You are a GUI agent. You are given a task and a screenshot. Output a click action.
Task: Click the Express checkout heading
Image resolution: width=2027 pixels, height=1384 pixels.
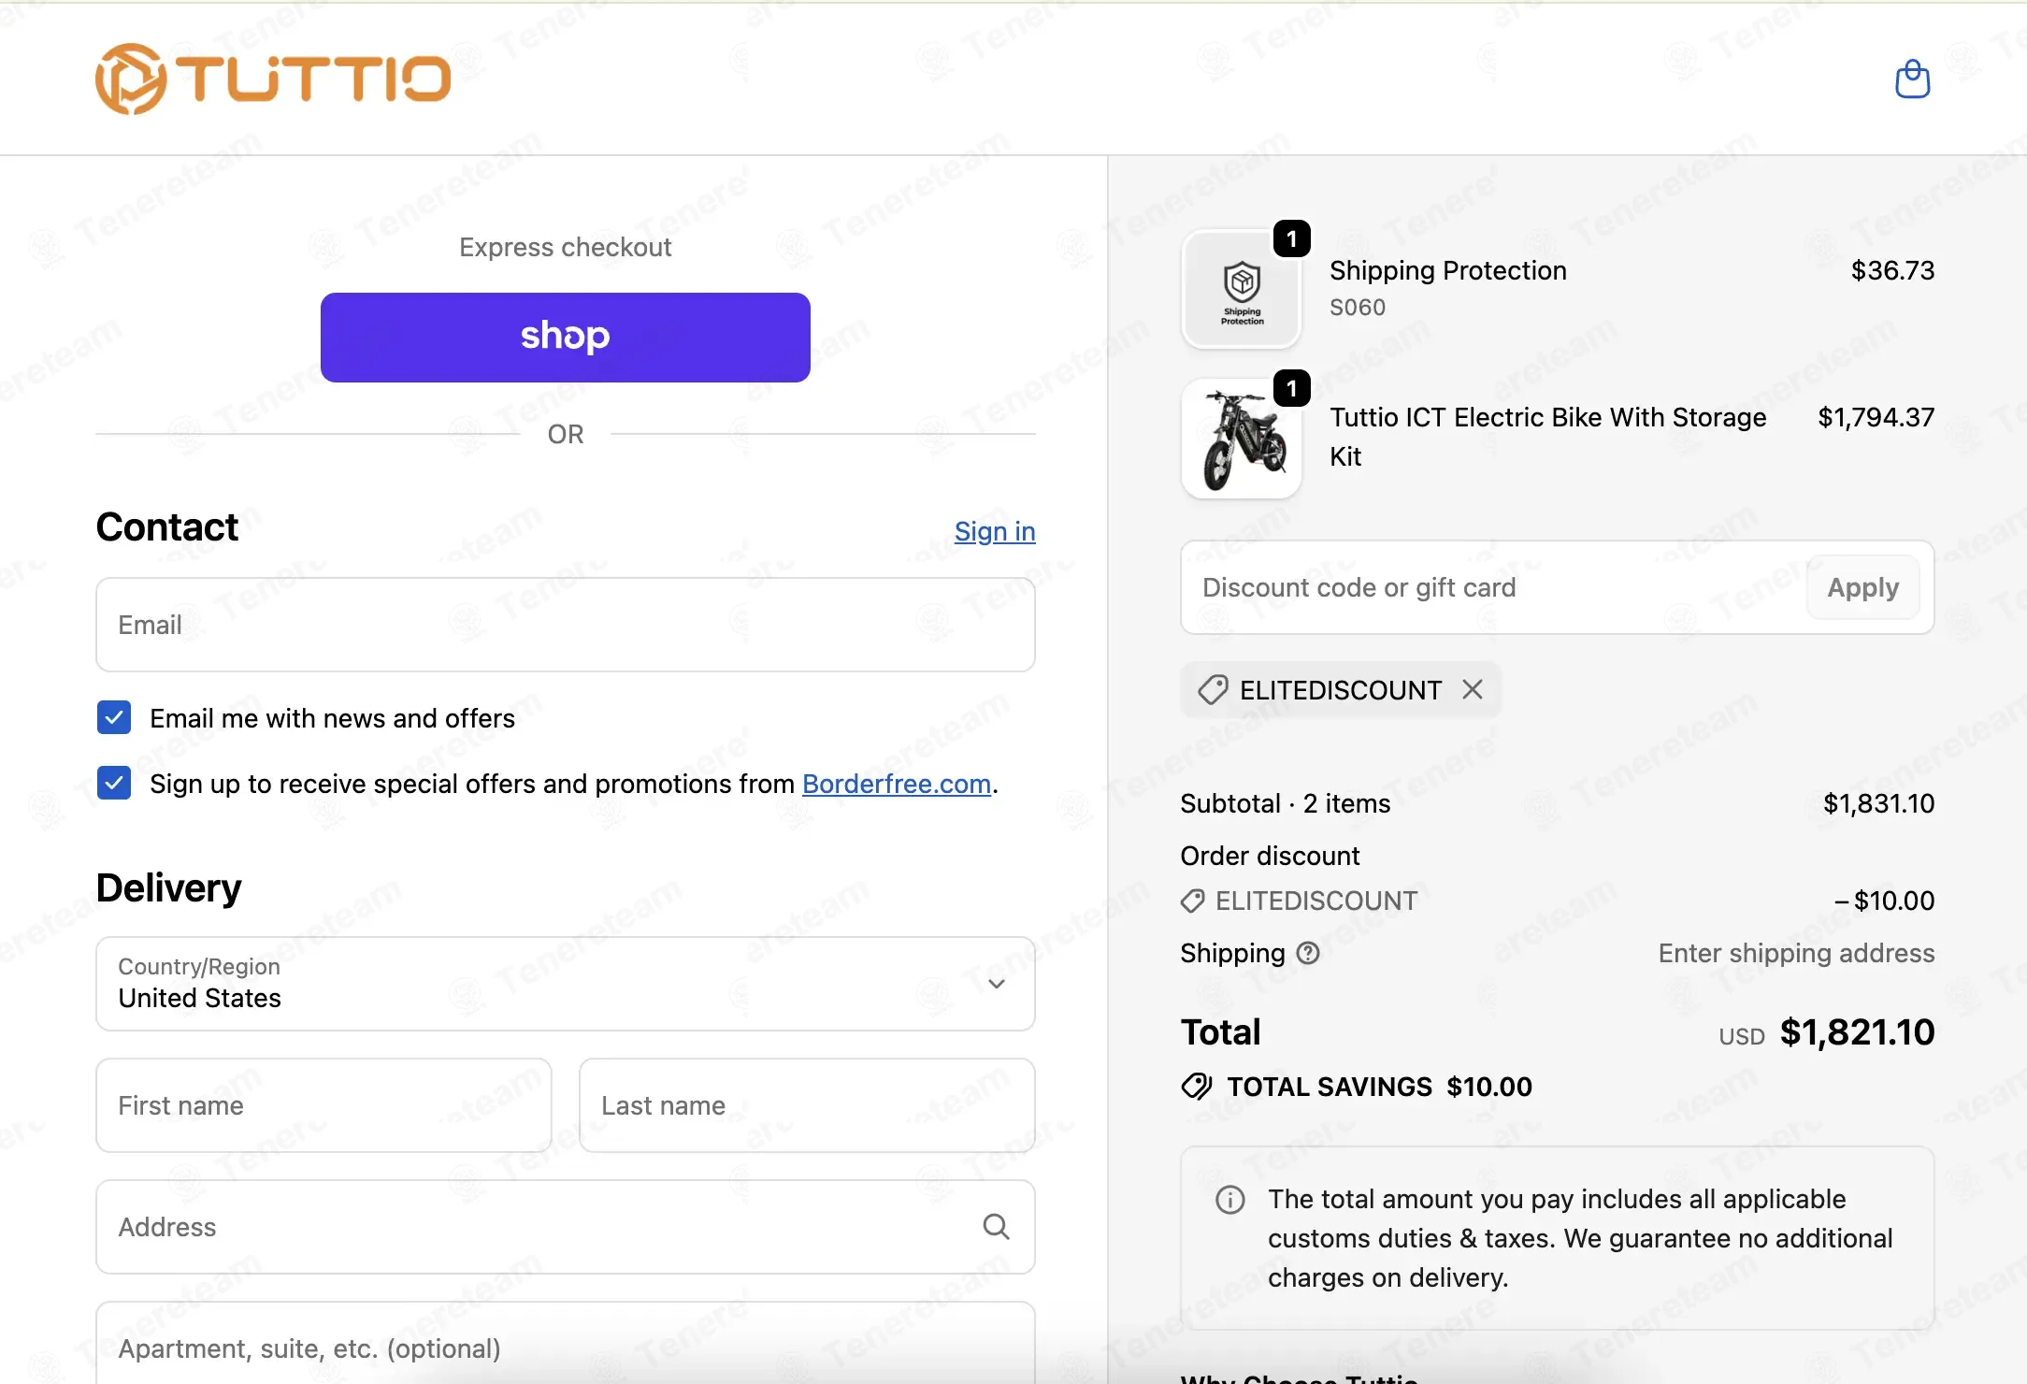pyautogui.click(x=566, y=247)
